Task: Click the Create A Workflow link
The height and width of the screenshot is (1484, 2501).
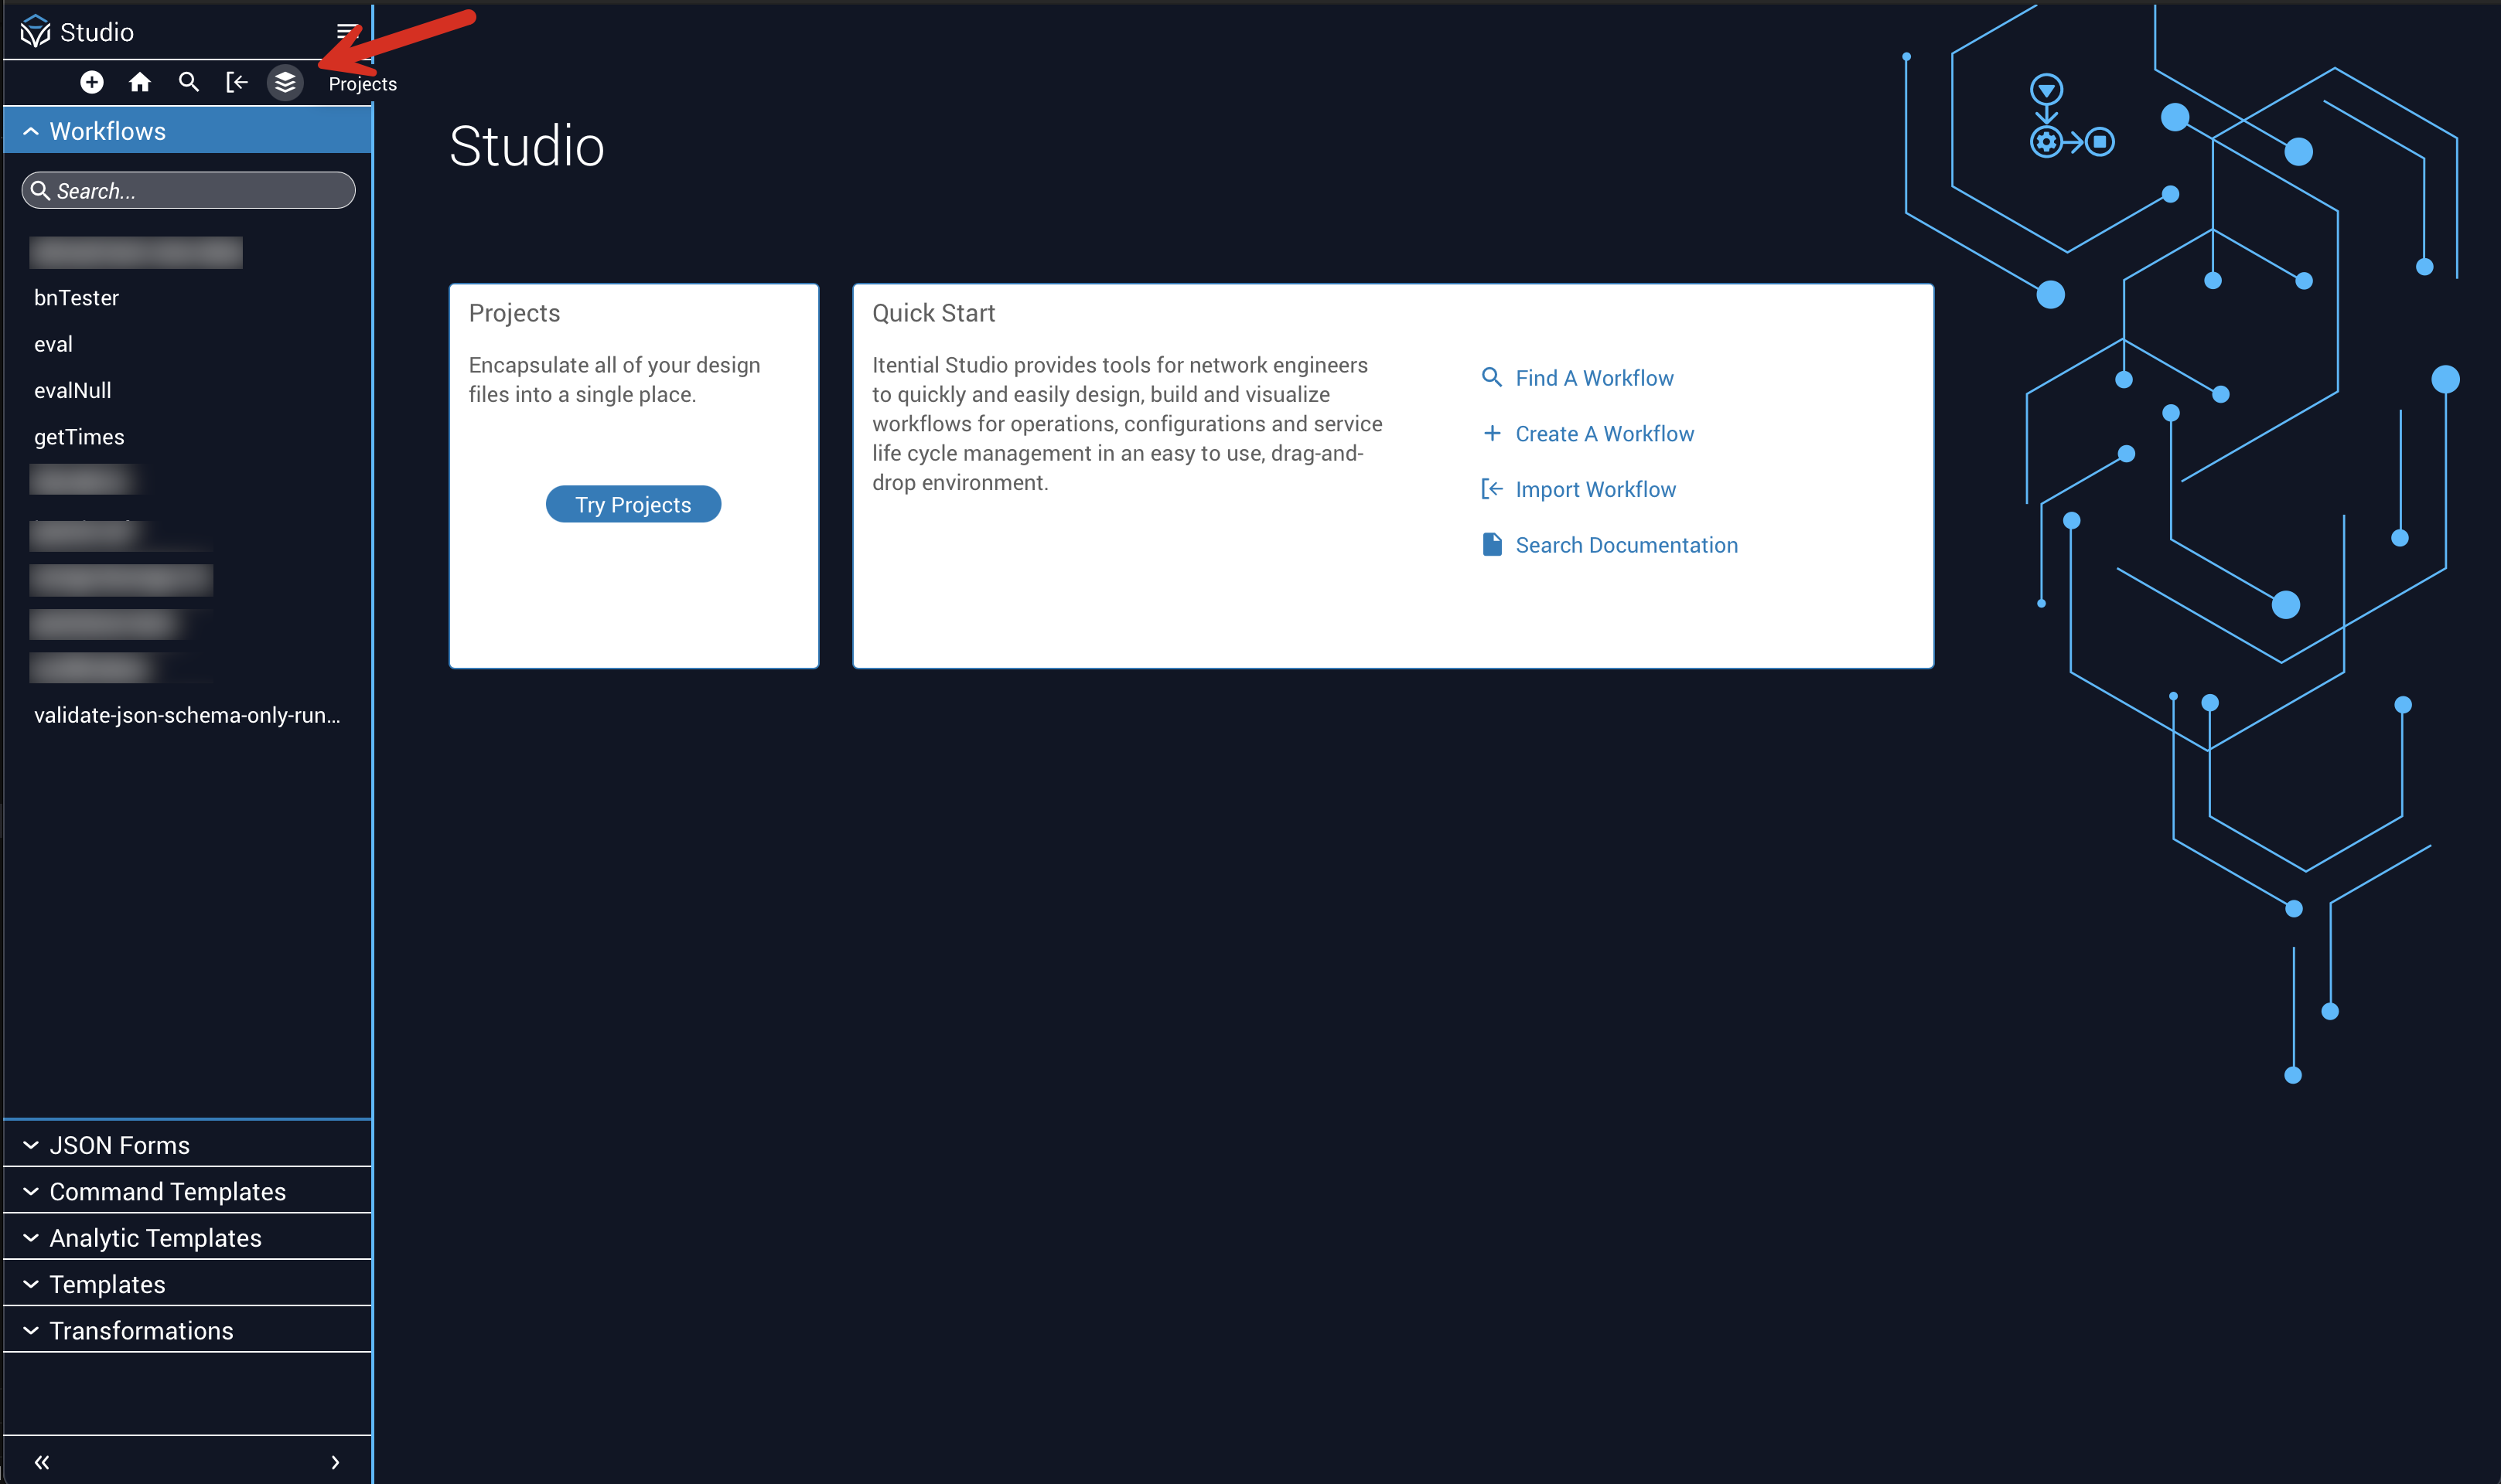Action: [x=1604, y=434]
